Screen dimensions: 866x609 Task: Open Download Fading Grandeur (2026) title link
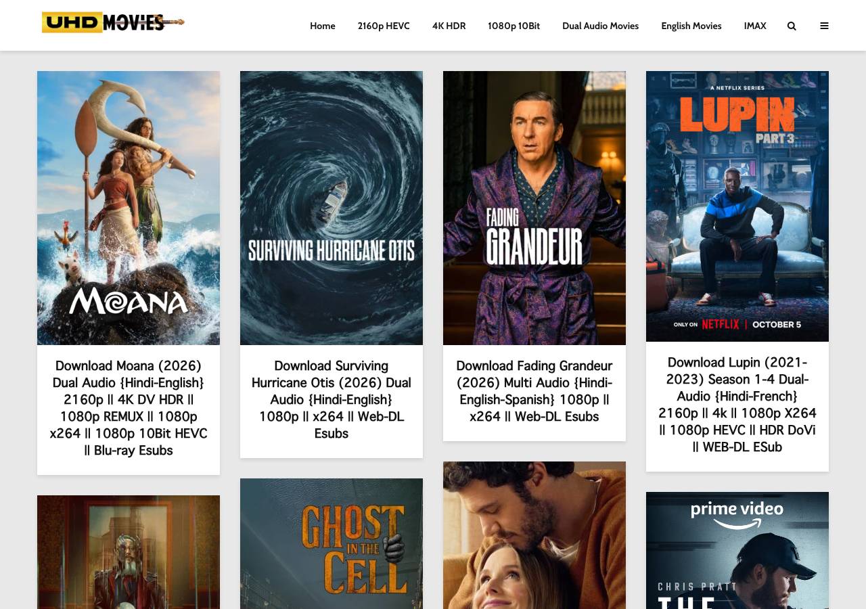tap(534, 391)
